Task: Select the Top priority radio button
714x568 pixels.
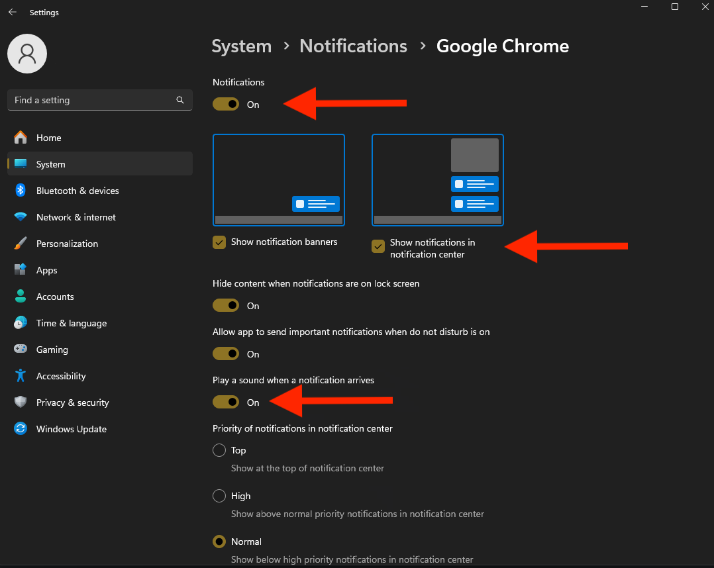Action: pyautogui.click(x=219, y=450)
